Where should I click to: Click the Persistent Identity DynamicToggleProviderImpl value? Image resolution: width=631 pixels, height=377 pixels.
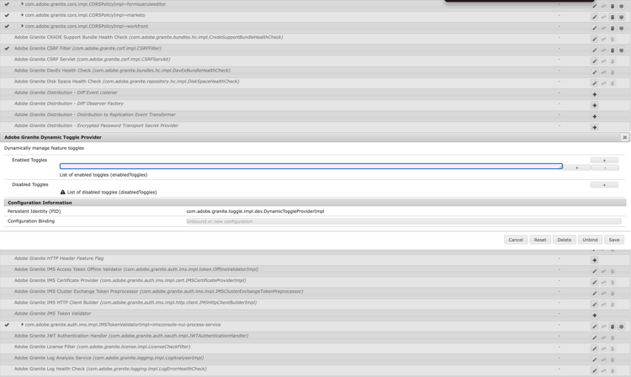(255, 211)
